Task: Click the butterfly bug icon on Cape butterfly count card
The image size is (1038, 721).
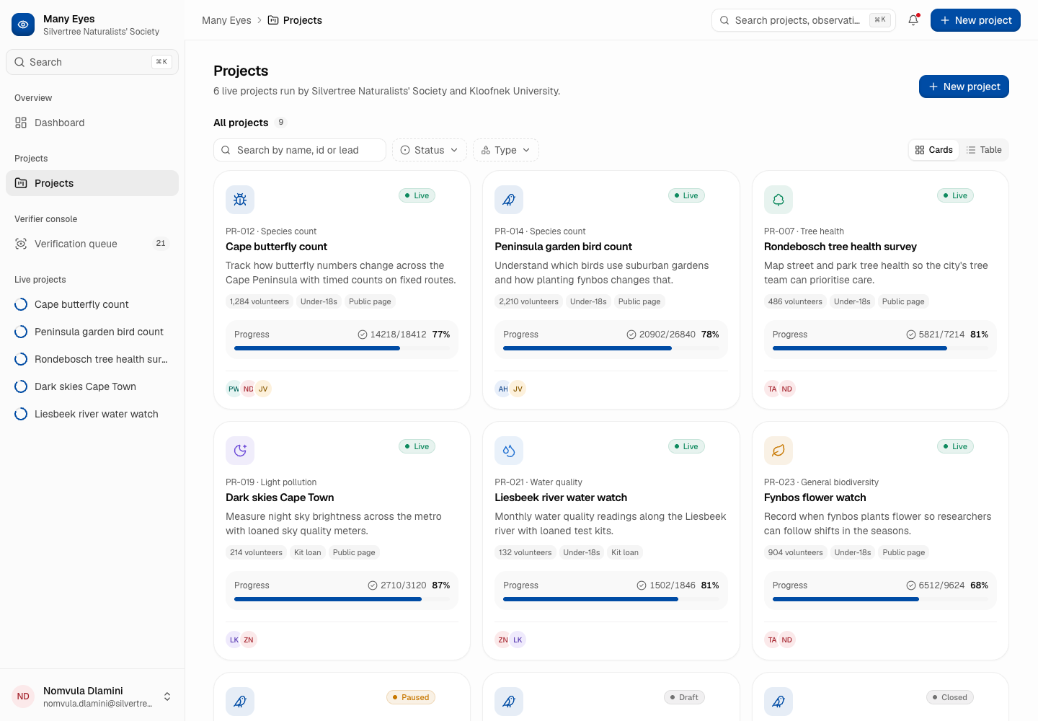Action: click(240, 200)
